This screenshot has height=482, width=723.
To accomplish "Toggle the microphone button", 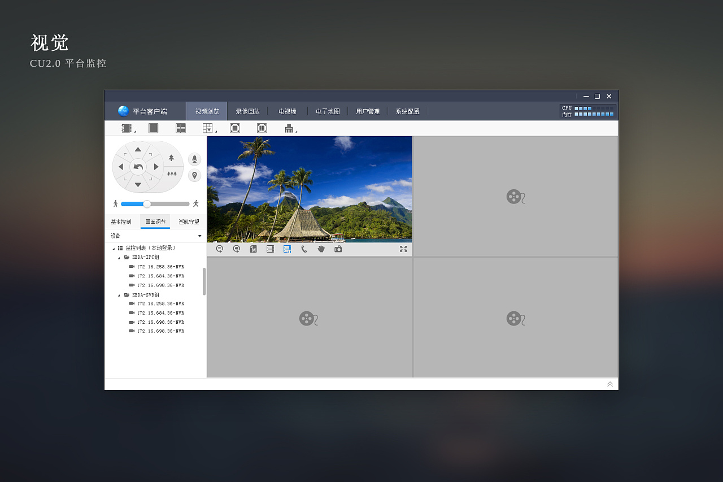I will [194, 159].
